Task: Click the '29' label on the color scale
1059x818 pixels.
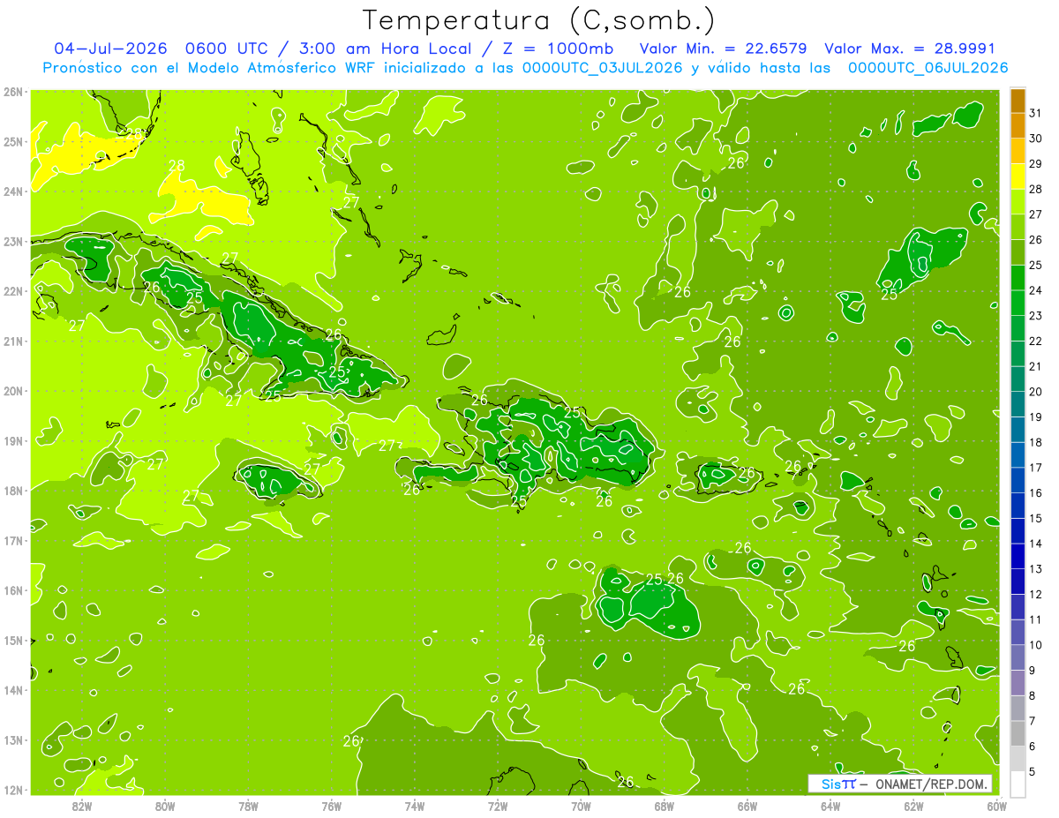Action: click(x=1036, y=164)
